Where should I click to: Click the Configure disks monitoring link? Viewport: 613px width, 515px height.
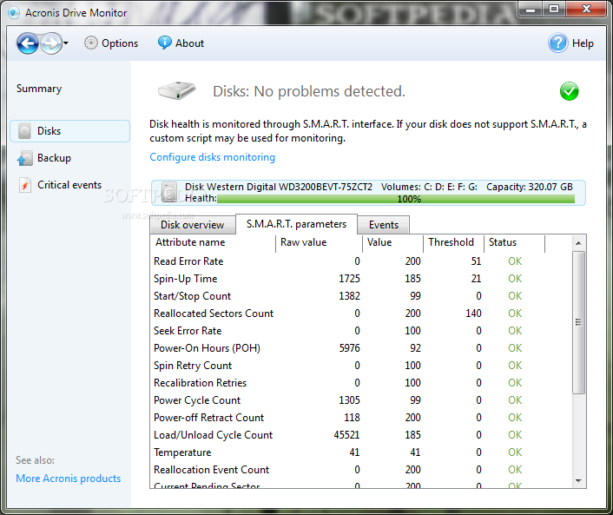212,157
